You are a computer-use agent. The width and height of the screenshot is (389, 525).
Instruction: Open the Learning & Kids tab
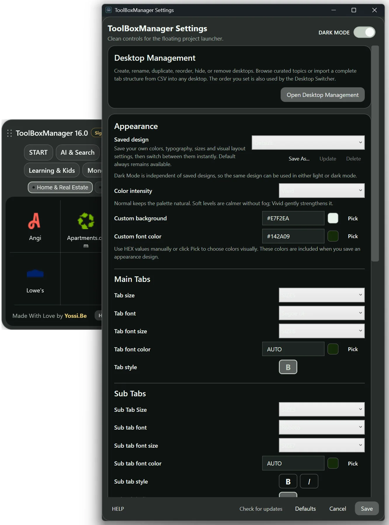click(x=52, y=170)
